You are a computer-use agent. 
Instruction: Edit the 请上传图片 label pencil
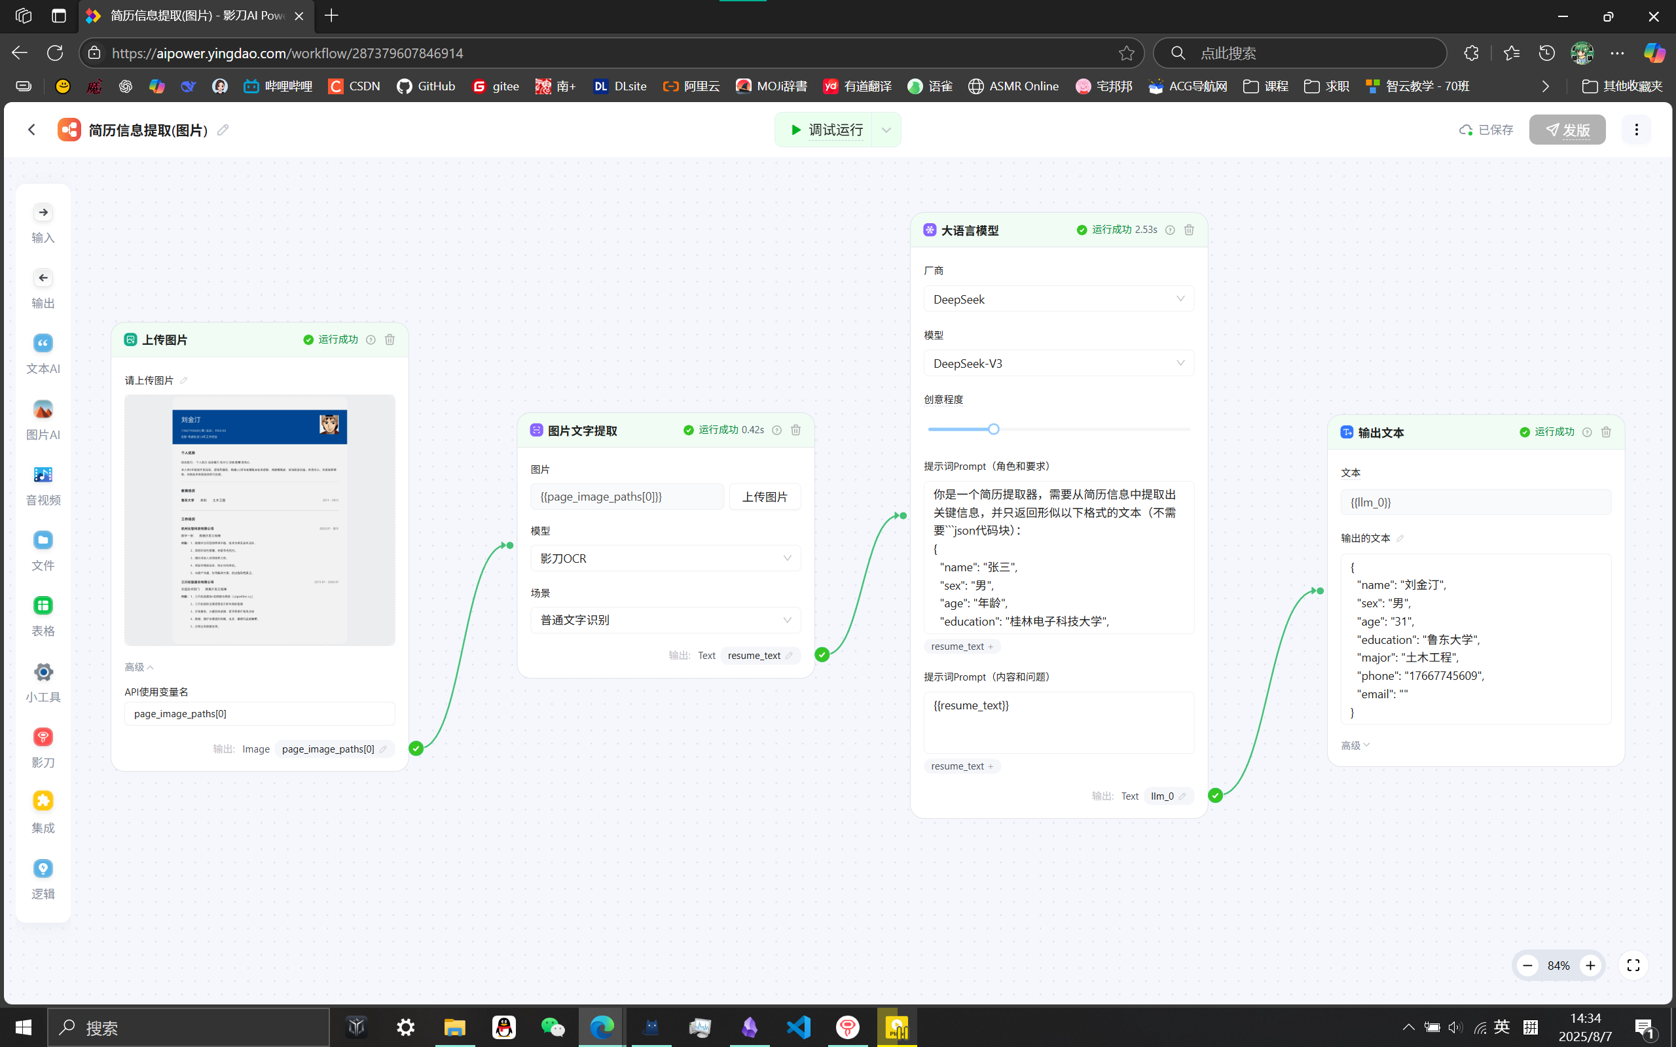pos(183,380)
